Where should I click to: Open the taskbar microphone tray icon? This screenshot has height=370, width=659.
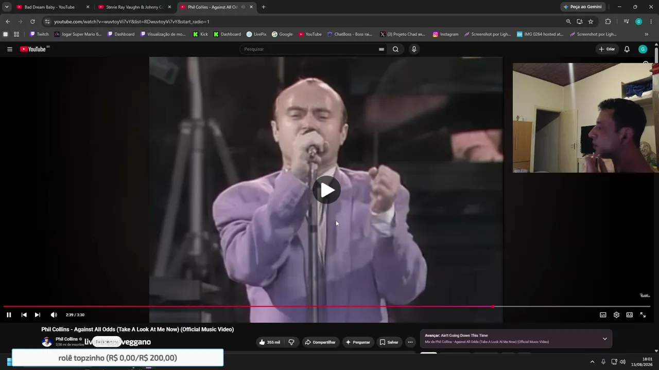tap(603, 362)
